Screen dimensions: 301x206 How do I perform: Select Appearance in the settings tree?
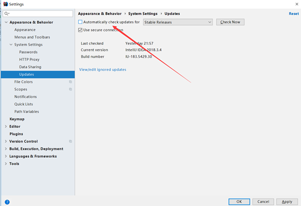point(25,30)
